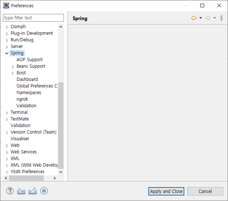Select AOP Support under Spring
Image resolution: width=228 pixels, height=201 pixels.
point(29,60)
